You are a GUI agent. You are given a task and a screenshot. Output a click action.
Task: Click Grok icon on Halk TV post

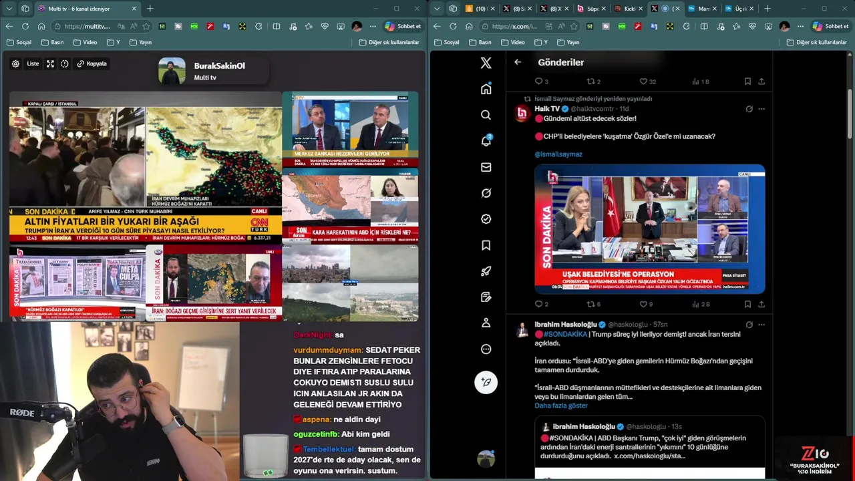click(x=749, y=109)
